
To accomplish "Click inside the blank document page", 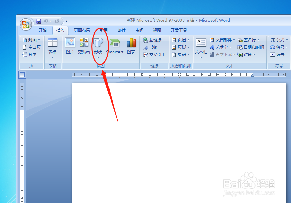I will tap(179, 143).
